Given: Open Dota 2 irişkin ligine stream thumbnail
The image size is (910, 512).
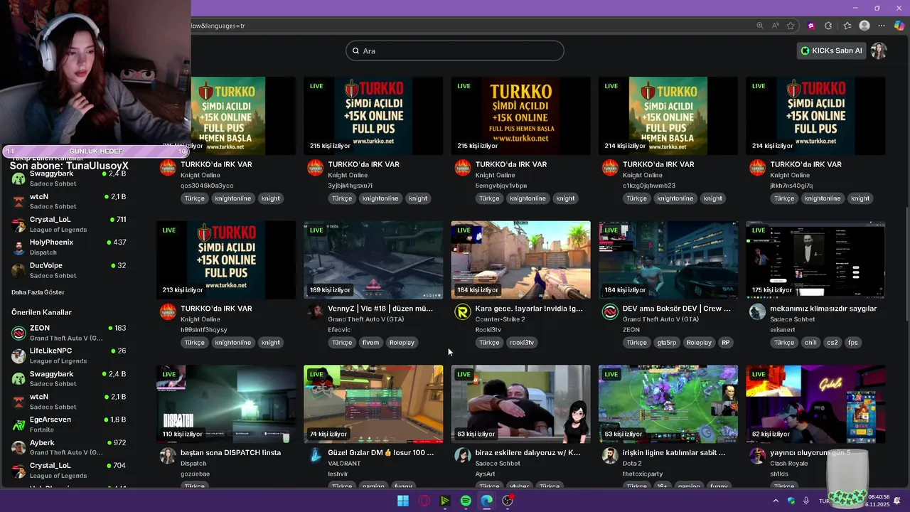Looking at the screenshot, I should [x=668, y=404].
